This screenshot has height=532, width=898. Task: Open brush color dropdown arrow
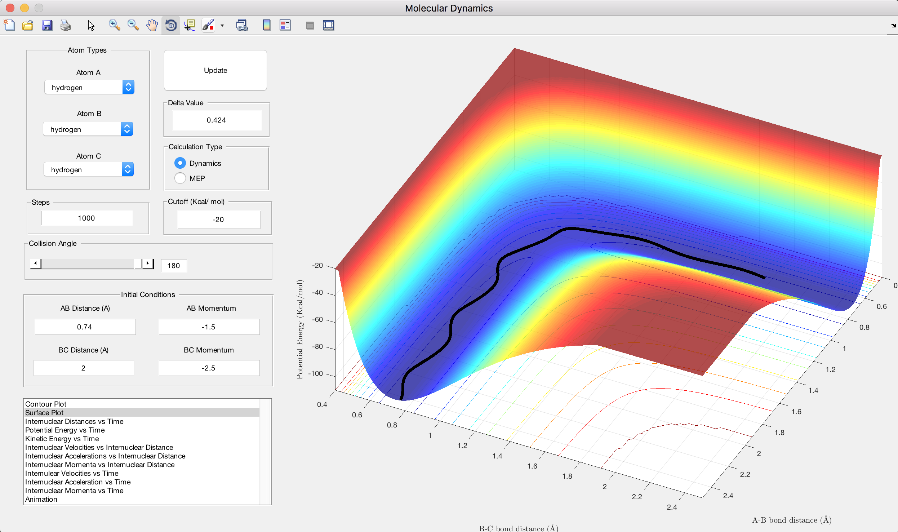222,26
